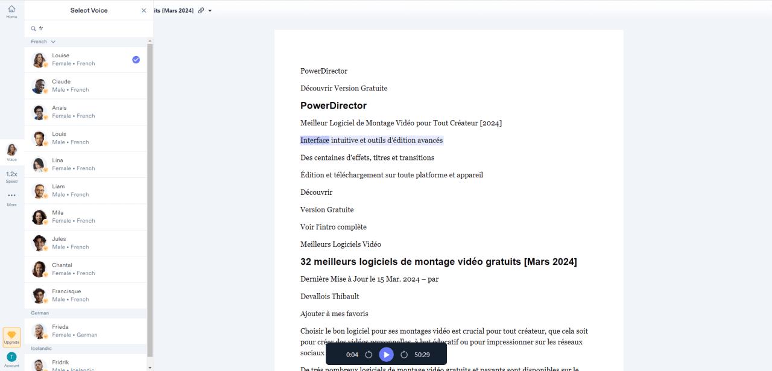Click the 32 meilleurs logiciels heading

(x=438, y=262)
